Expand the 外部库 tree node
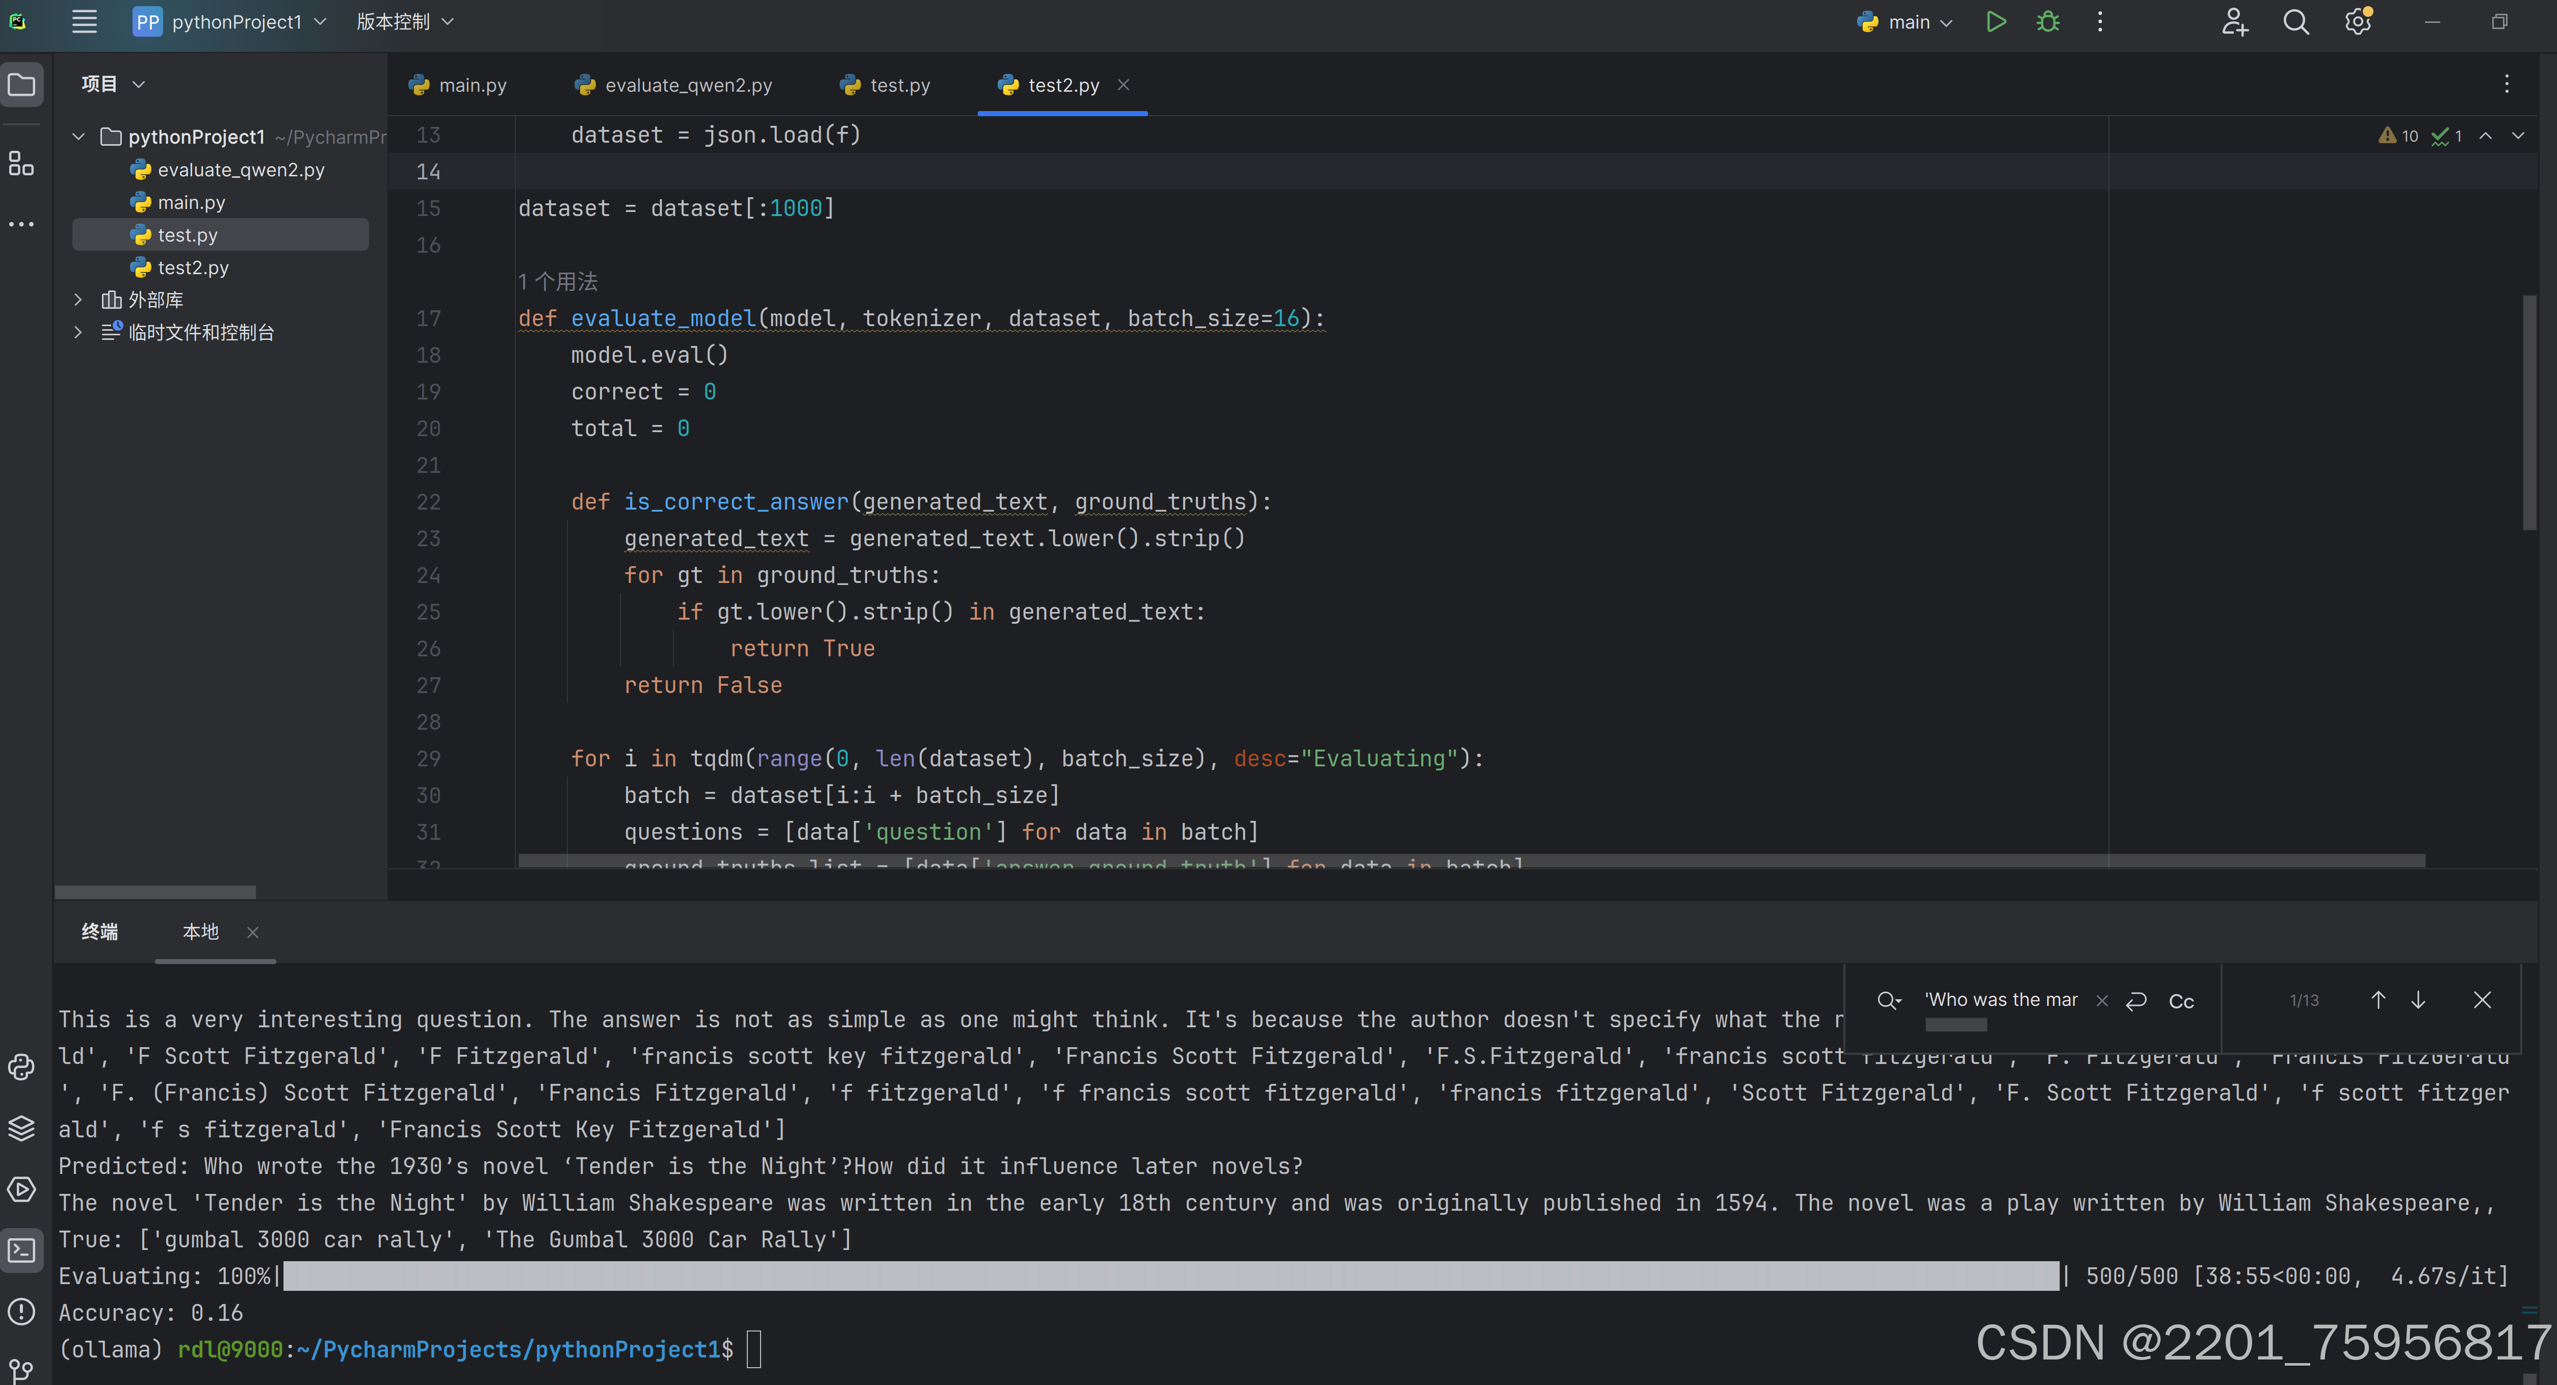The image size is (2557, 1385). tap(79, 300)
